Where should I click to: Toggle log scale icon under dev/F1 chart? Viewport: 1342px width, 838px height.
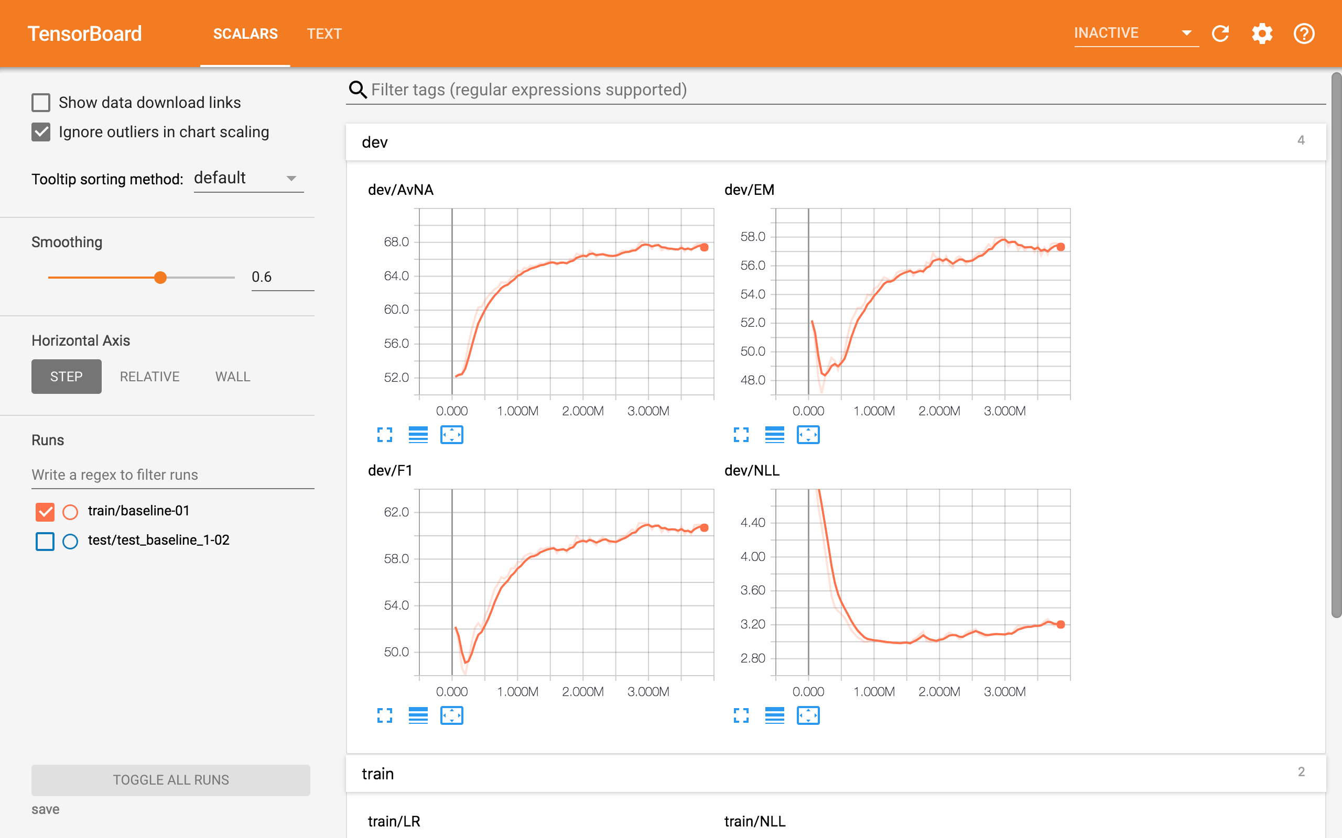pos(418,715)
